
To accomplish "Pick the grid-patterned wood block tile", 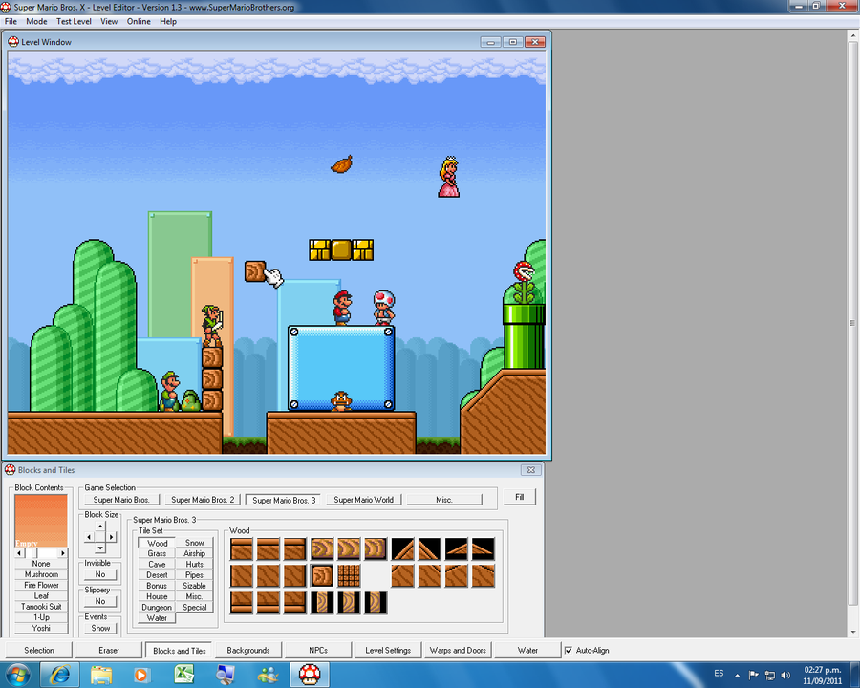I will 349,575.
